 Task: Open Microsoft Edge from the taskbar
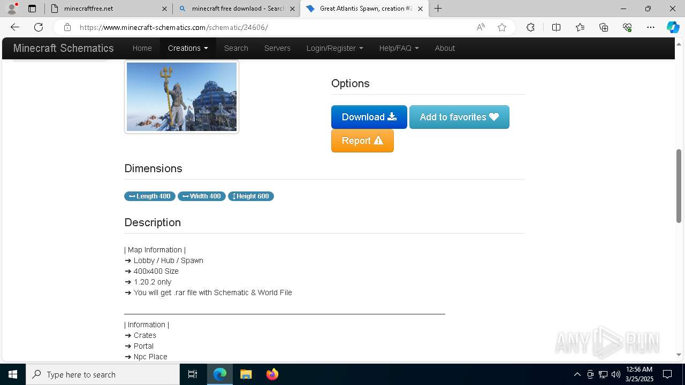click(x=220, y=374)
